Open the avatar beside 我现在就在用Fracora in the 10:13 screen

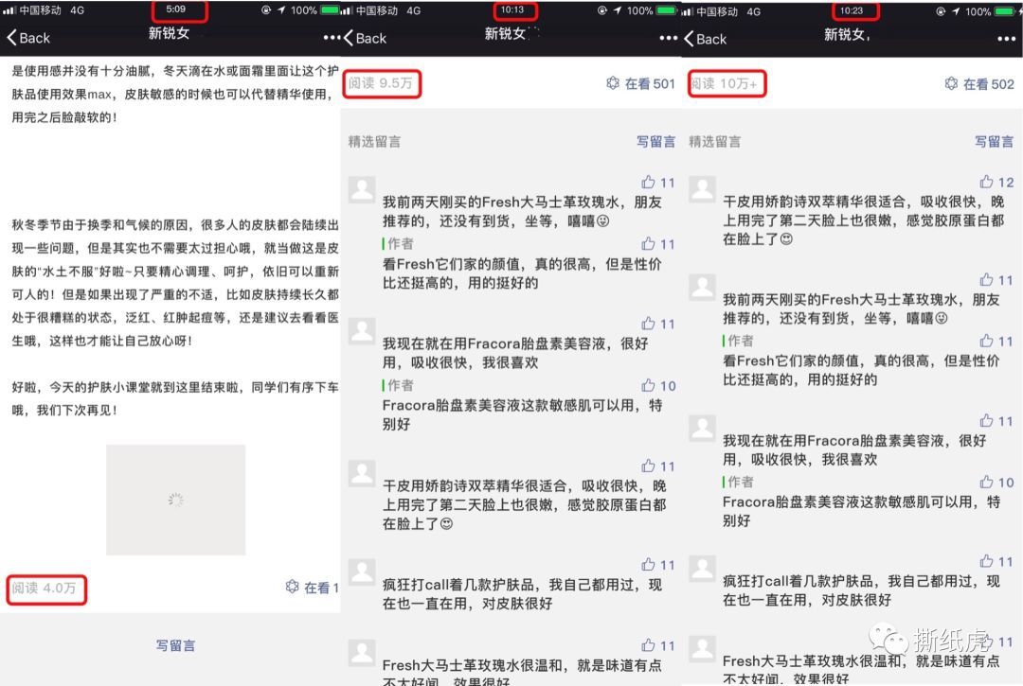[x=362, y=331]
